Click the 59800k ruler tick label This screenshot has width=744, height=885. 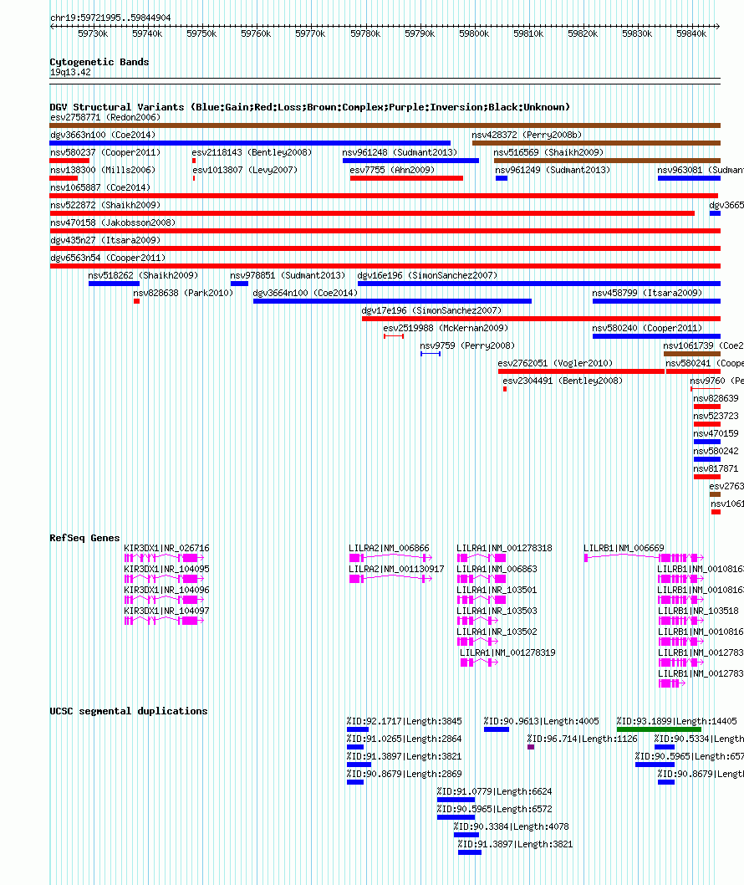474,33
